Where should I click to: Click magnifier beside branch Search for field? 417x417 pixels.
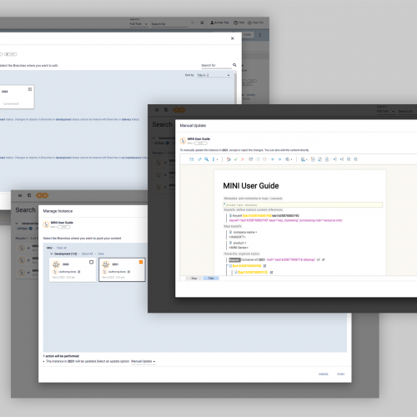[x=234, y=65]
